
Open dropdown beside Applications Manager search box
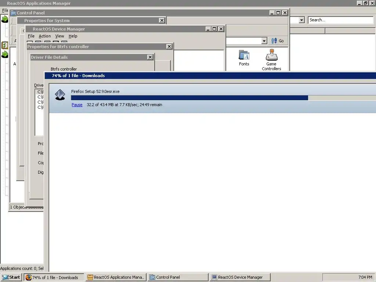click(x=302, y=20)
